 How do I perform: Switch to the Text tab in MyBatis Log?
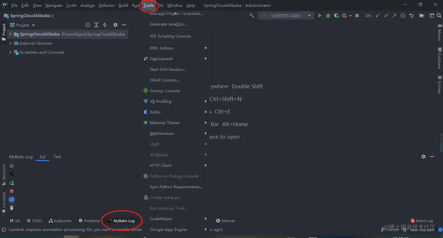click(x=57, y=157)
